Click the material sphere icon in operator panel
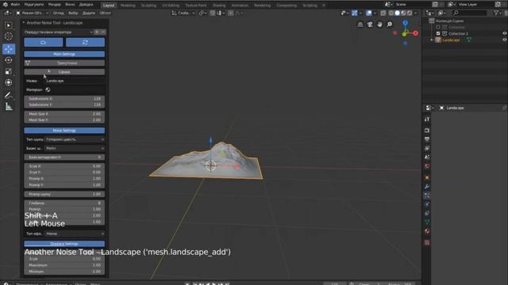Viewport: 508px width, 285px height. click(x=48, y=89)
